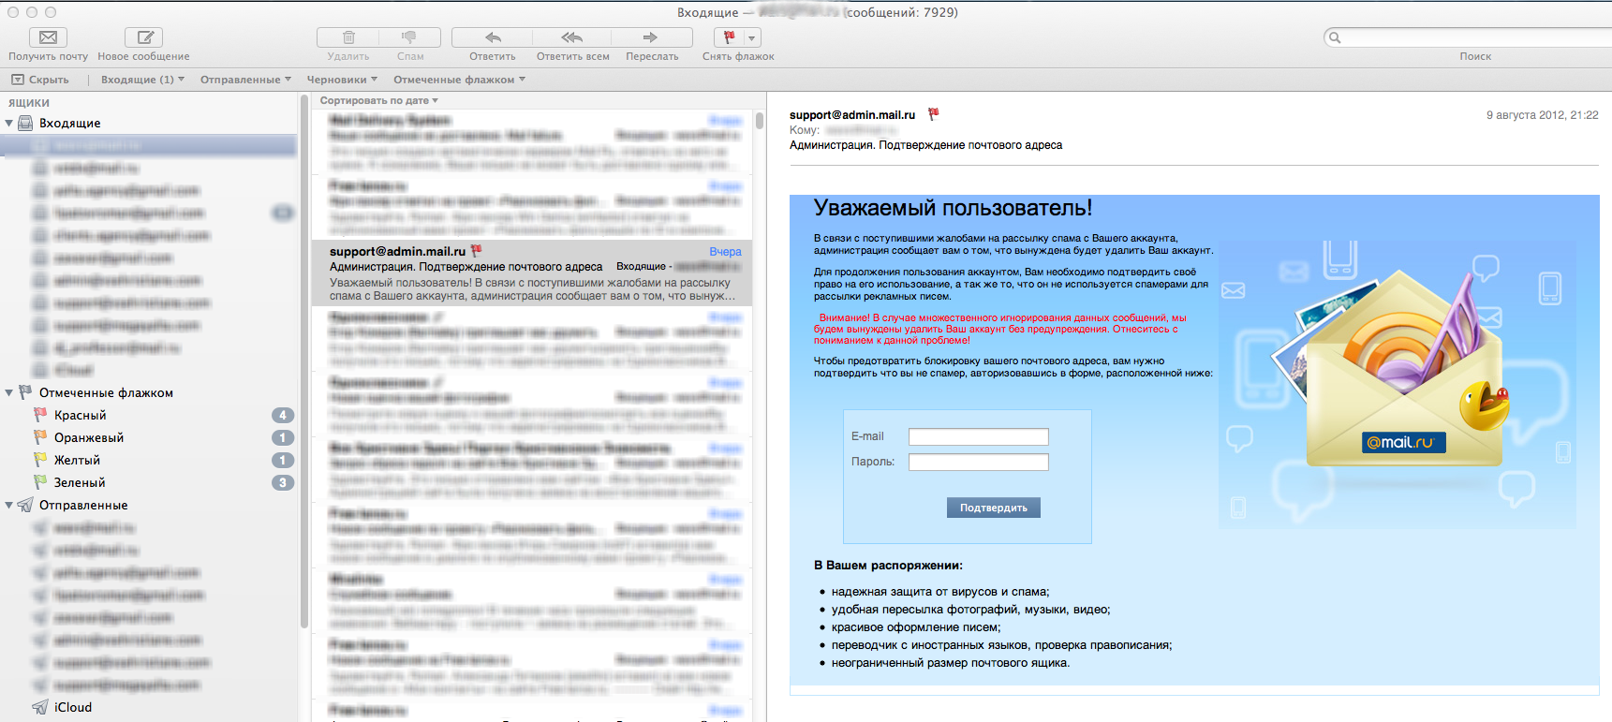Click the ЯЩИКИ sidebar header
1612x722 pixels.
29,103
